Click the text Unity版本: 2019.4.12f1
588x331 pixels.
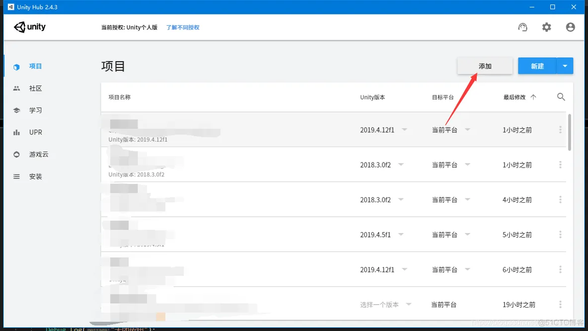(138, 139)
